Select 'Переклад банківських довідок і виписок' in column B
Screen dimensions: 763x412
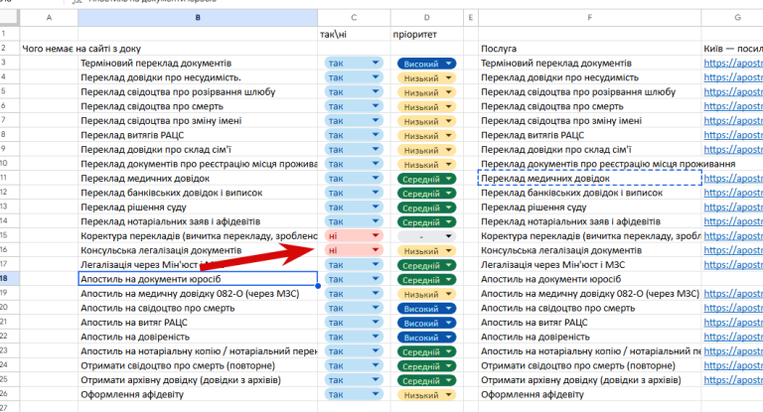coord(198,194)
